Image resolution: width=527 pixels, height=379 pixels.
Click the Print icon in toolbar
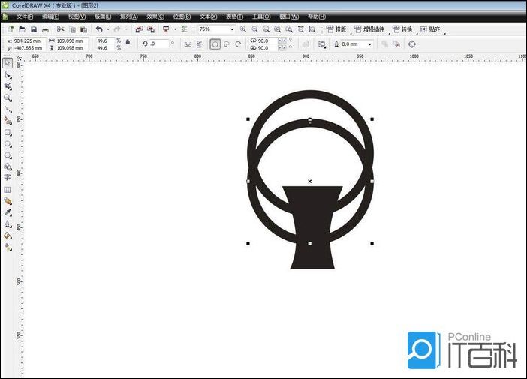[45, 29]
